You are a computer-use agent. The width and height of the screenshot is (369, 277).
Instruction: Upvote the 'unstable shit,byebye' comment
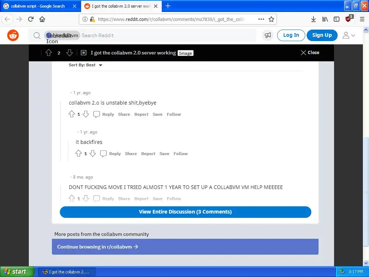(72, 114)
